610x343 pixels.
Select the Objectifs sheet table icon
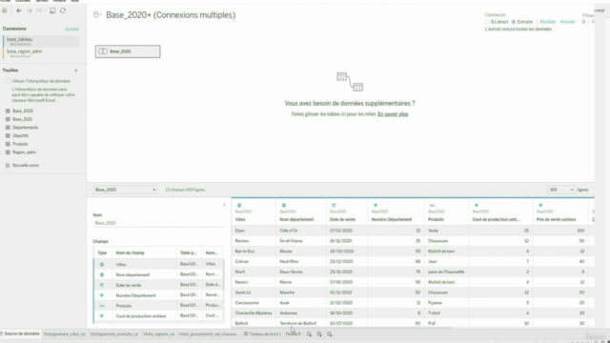8,135
